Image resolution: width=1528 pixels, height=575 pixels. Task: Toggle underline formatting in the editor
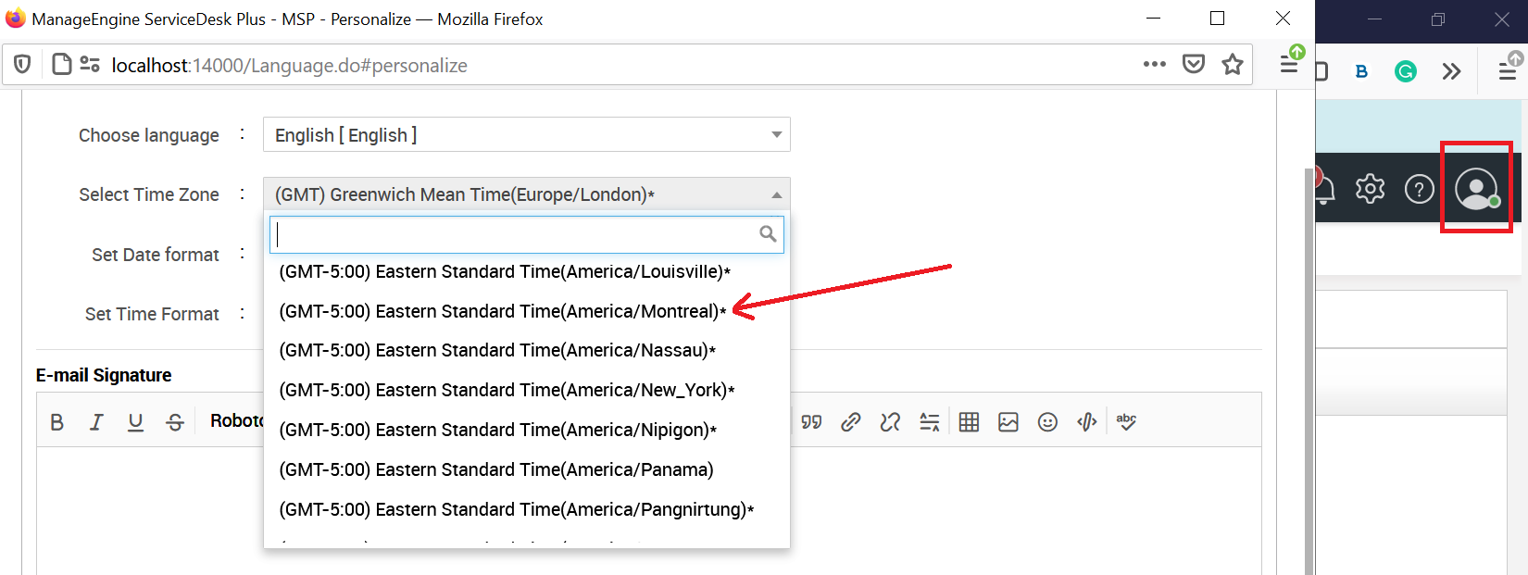click(x=135, y=422)
